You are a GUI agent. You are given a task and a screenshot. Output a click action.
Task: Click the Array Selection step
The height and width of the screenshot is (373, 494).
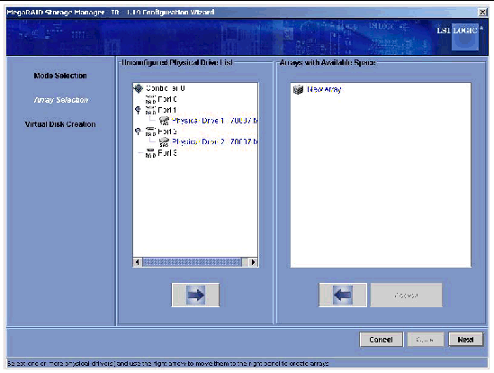61,100
